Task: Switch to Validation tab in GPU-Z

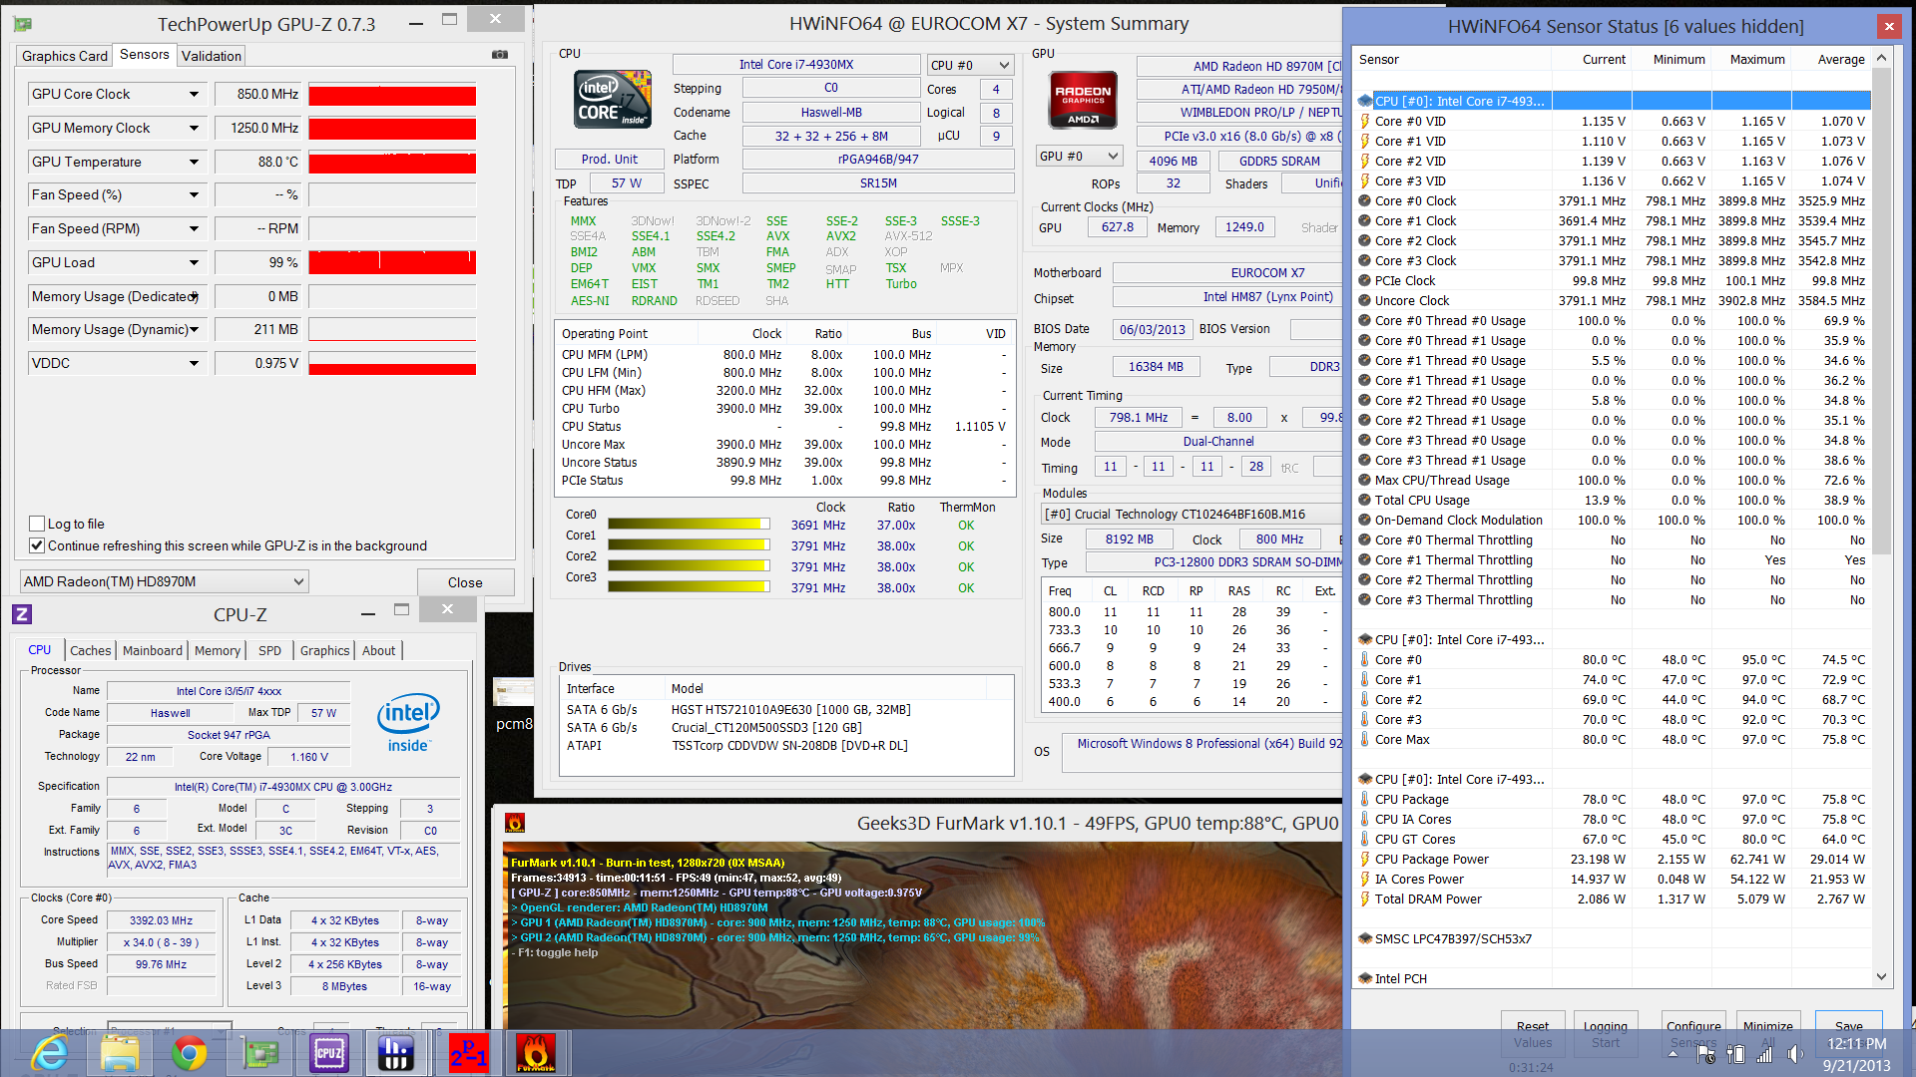Action: 212,56
